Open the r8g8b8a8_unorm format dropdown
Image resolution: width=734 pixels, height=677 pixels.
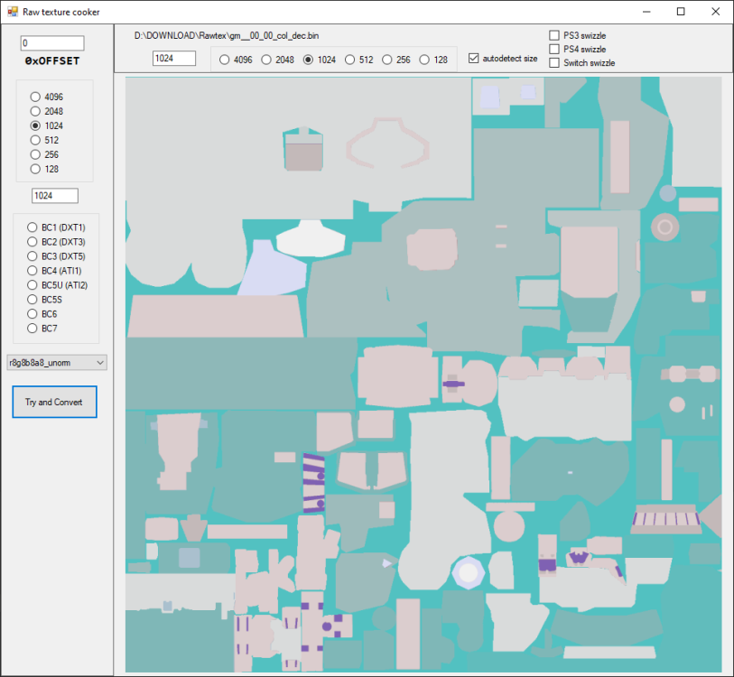[57, 363]
